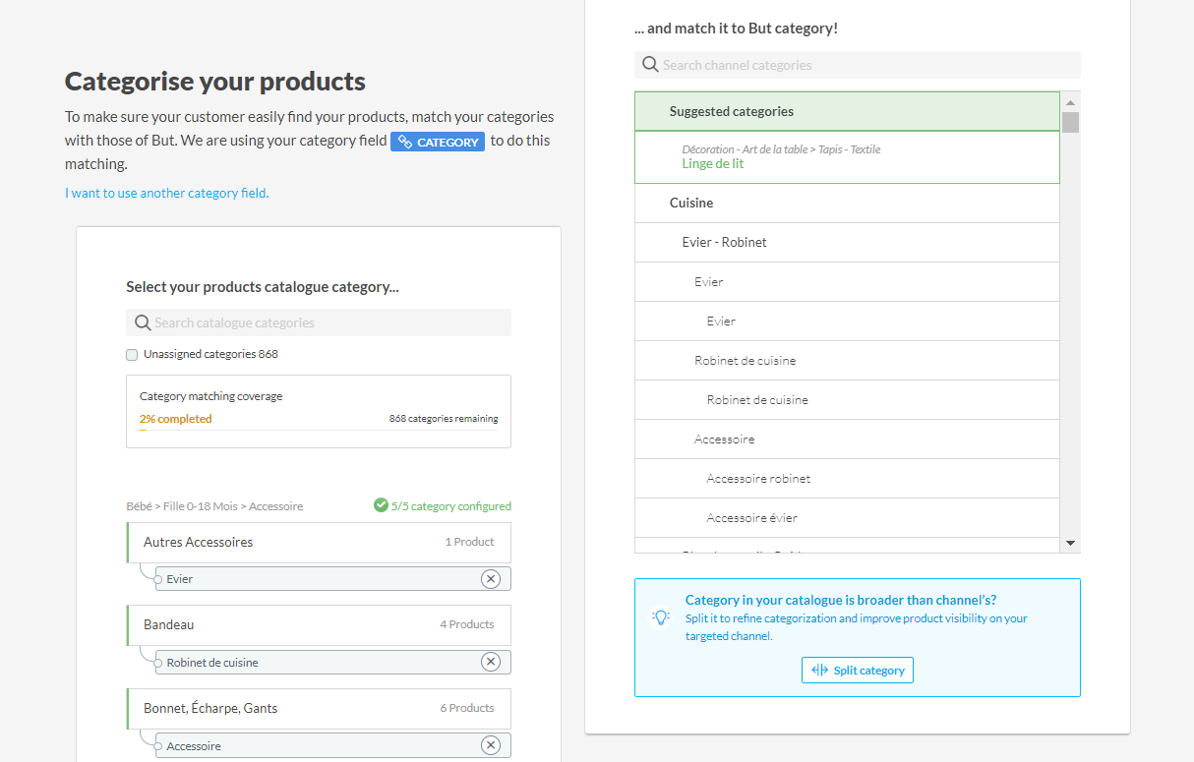Click the Split category button
Image resolution: width=1194 pixels, height=762 pixels.
click(x=858, y=671)
